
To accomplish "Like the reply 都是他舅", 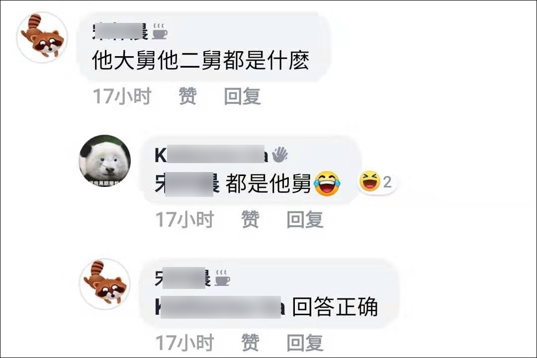I will (250, 219).
